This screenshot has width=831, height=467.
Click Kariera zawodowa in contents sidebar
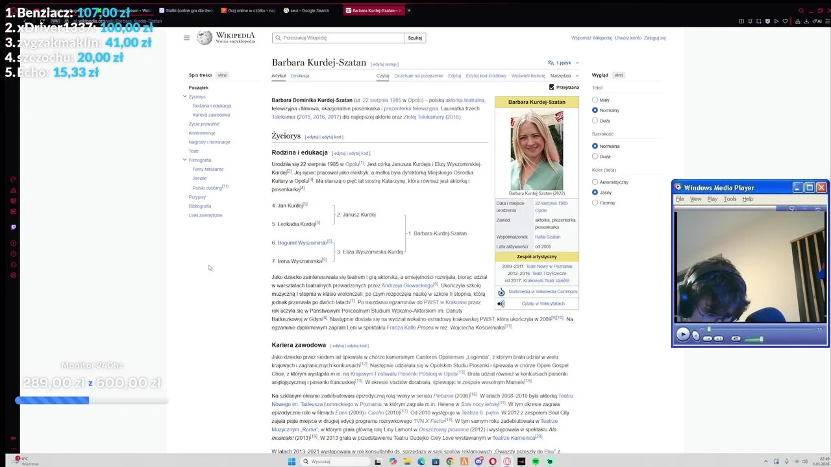click(211, 115)
